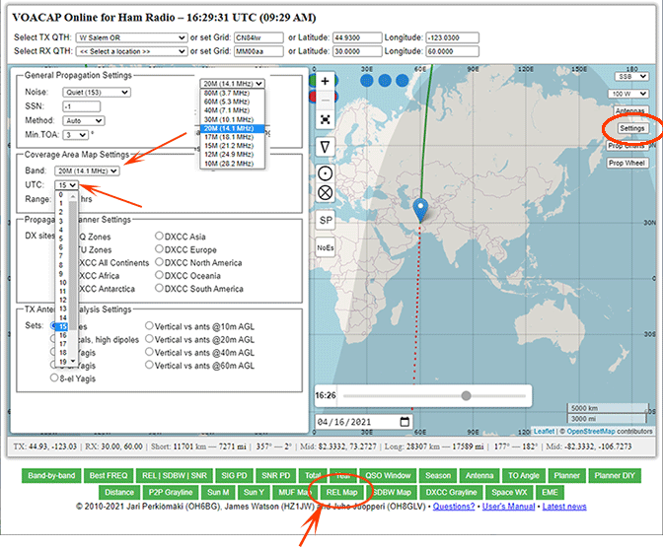Toggle fullscreen map view icon
Screen dimensions: 663x549
(x=325, y=119)
